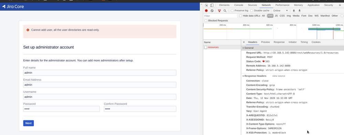344x135 pixels.
Task: Select the All request type filter
Action: pyautogui.click(x=263, y=16)
